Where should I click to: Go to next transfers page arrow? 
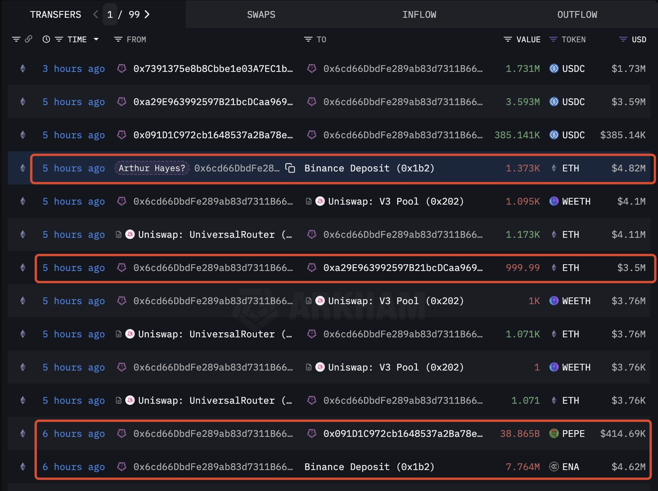click(147, 15)
